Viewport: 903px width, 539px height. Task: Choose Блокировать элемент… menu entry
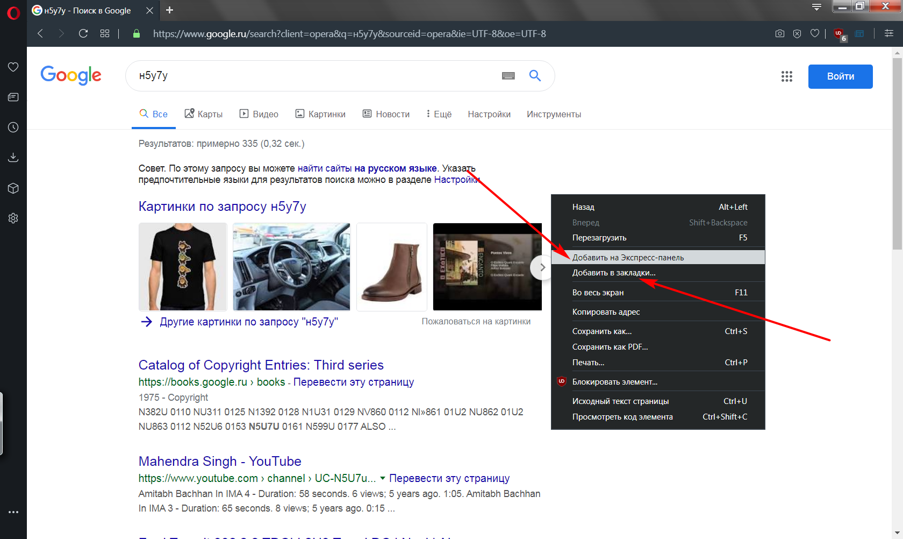pyautogui.click(x=658, y=382)
